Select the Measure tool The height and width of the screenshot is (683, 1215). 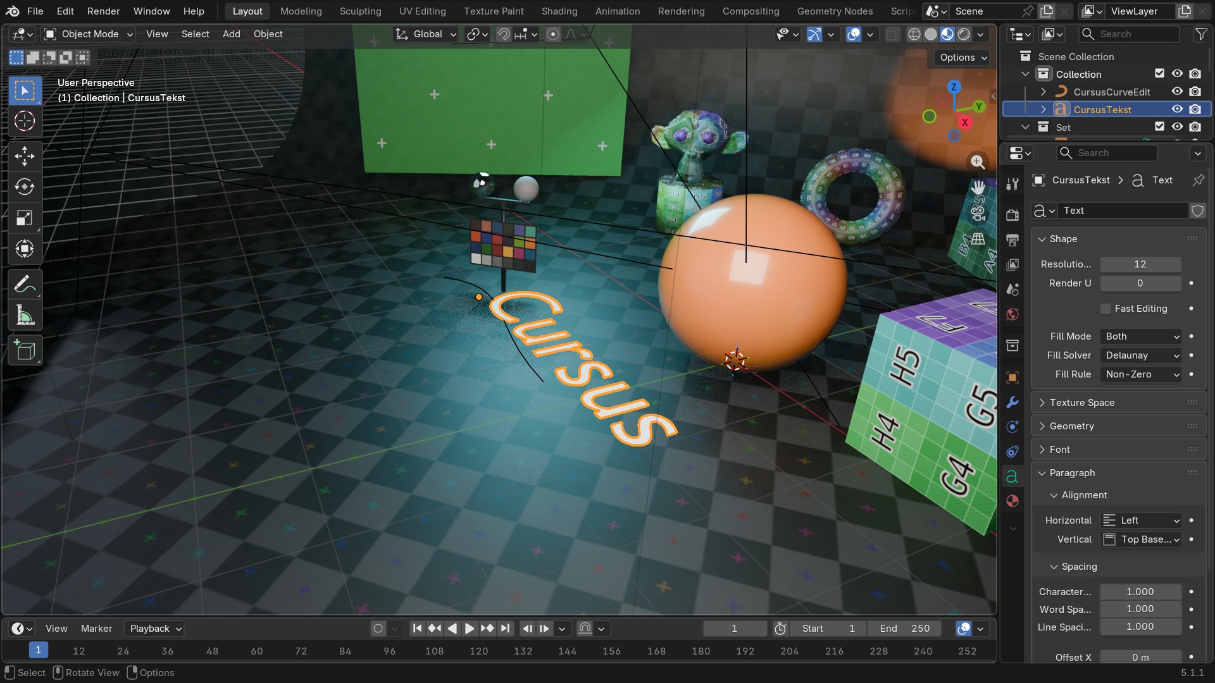(25, 315)
